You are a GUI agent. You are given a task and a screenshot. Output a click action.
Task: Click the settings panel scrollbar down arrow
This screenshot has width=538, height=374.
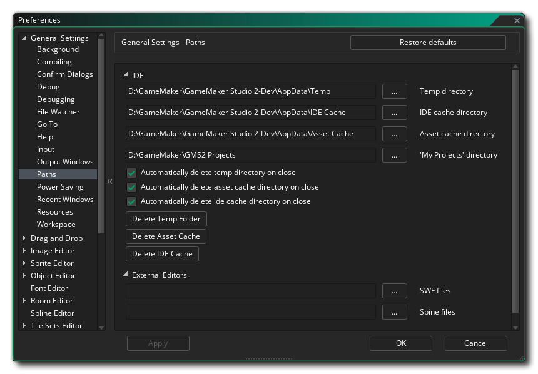click(x=515, y=328)
